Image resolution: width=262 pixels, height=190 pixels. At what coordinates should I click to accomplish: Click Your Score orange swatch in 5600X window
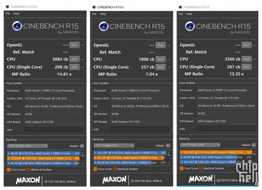[x=95, y=169]
